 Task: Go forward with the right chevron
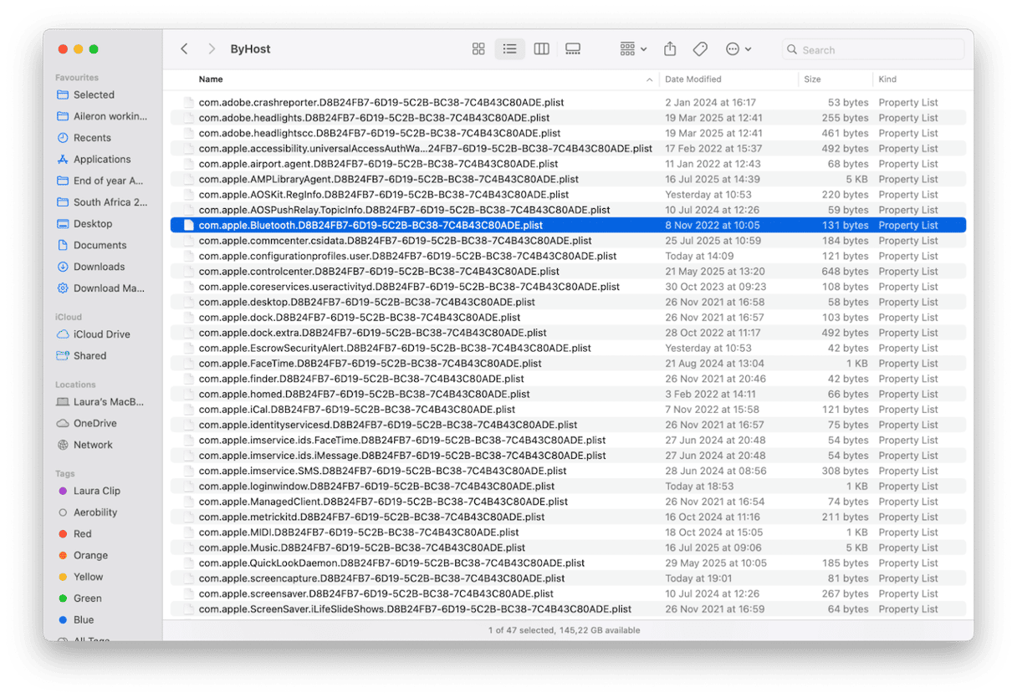212,49
